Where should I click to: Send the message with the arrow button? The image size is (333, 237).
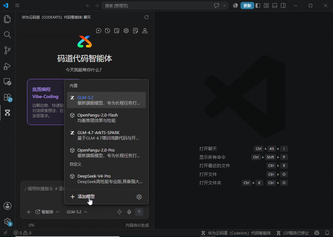click(139, 212)
